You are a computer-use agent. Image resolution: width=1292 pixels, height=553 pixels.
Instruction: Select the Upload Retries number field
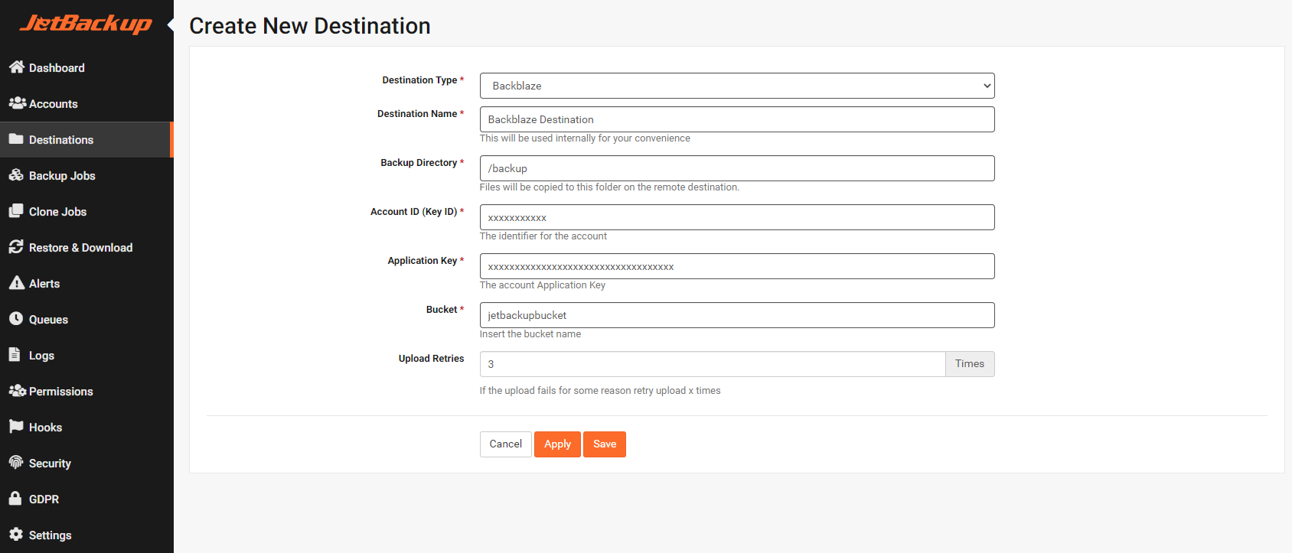[x=712, y=364]
